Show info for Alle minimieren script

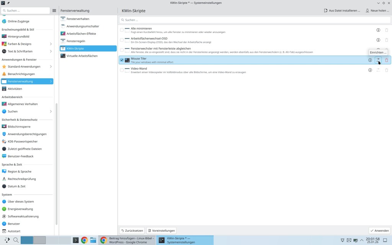pyautogui.click(x=378, y=30)
